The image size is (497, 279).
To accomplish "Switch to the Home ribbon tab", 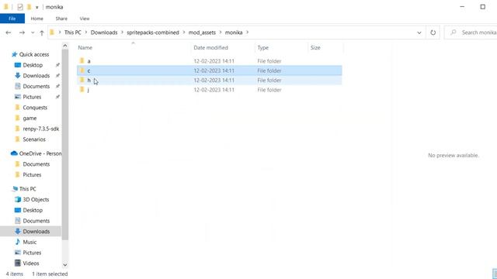I will [36, 19].
